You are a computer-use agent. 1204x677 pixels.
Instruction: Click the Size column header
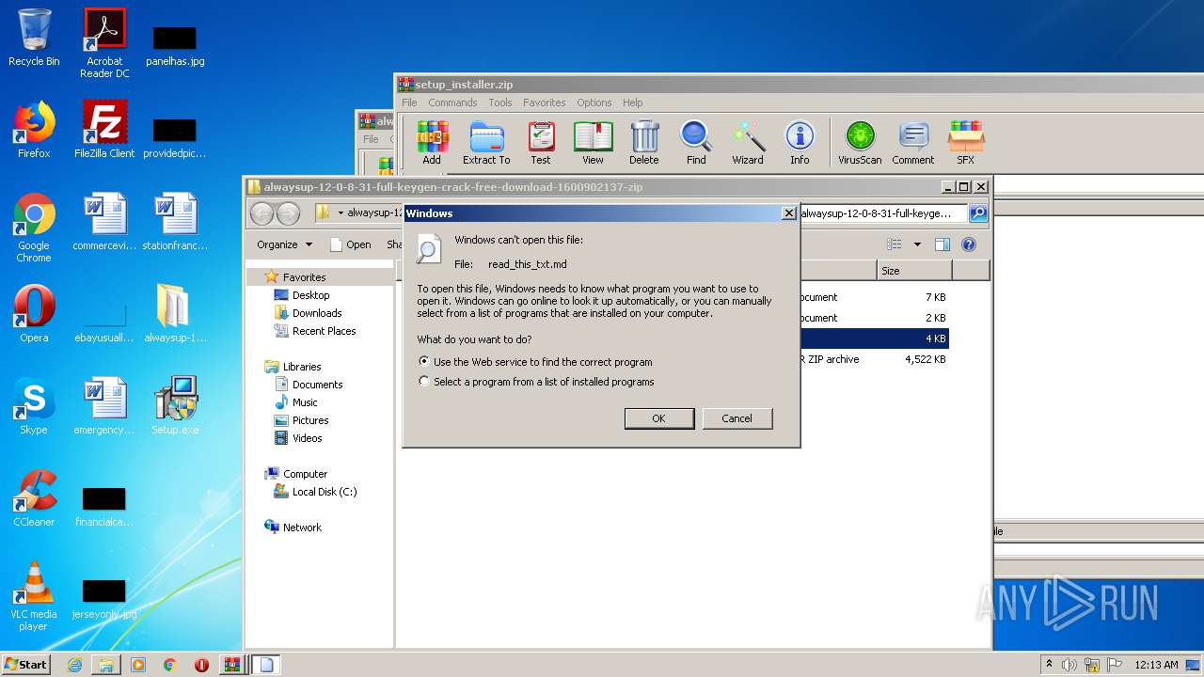(x=914, y=271)
